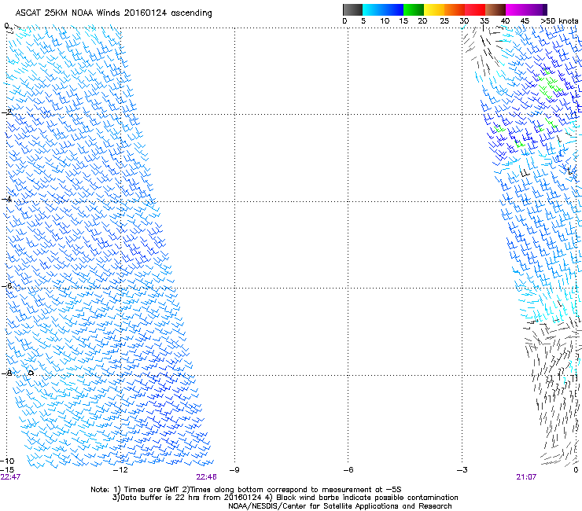
Task: Click the red 30-35 knots color band
Action: pyautogui.click(x=475, y=9)
